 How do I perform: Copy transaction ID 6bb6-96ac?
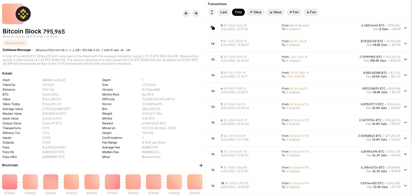(x=246, y=25)
